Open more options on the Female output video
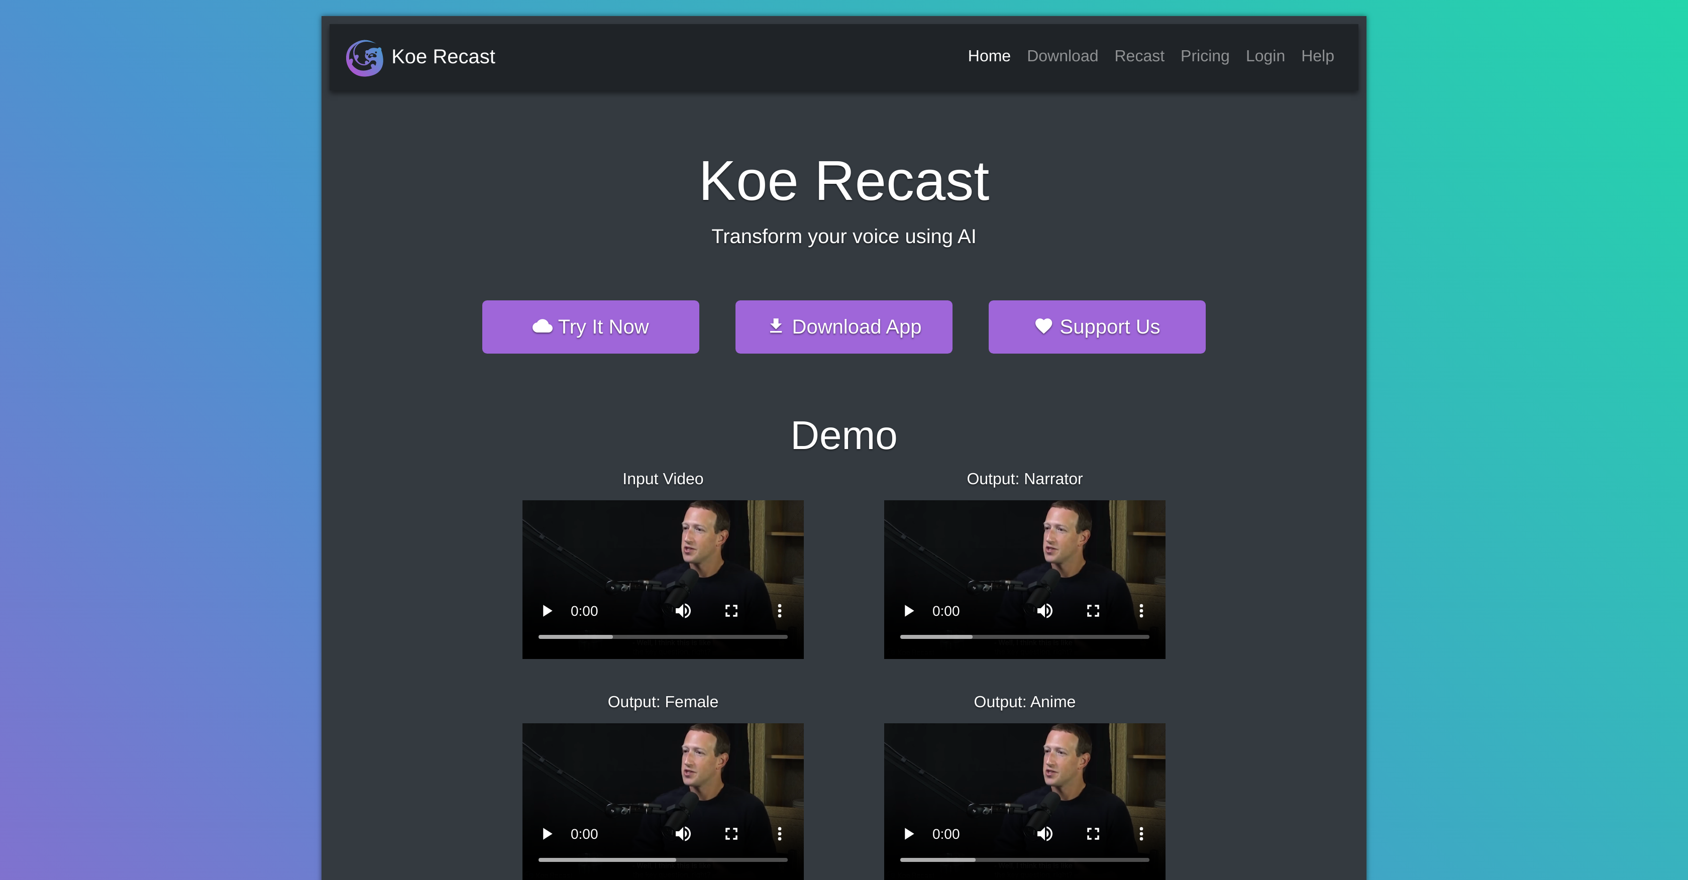This screenshot has width=1688, height=880. [x=780, y=833]
